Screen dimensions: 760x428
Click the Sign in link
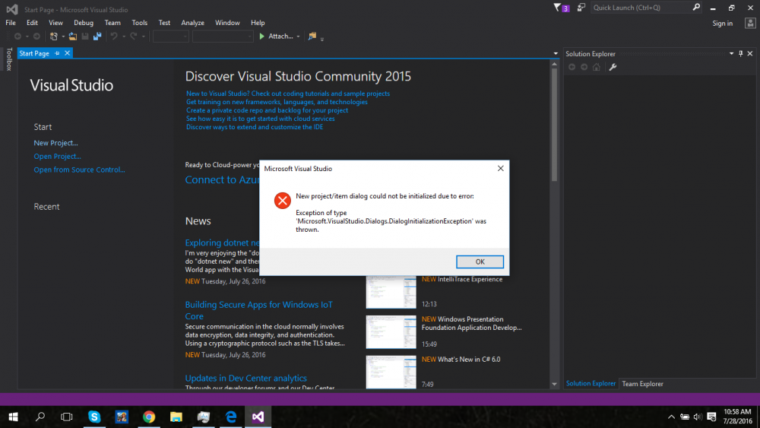coord(722,24)
